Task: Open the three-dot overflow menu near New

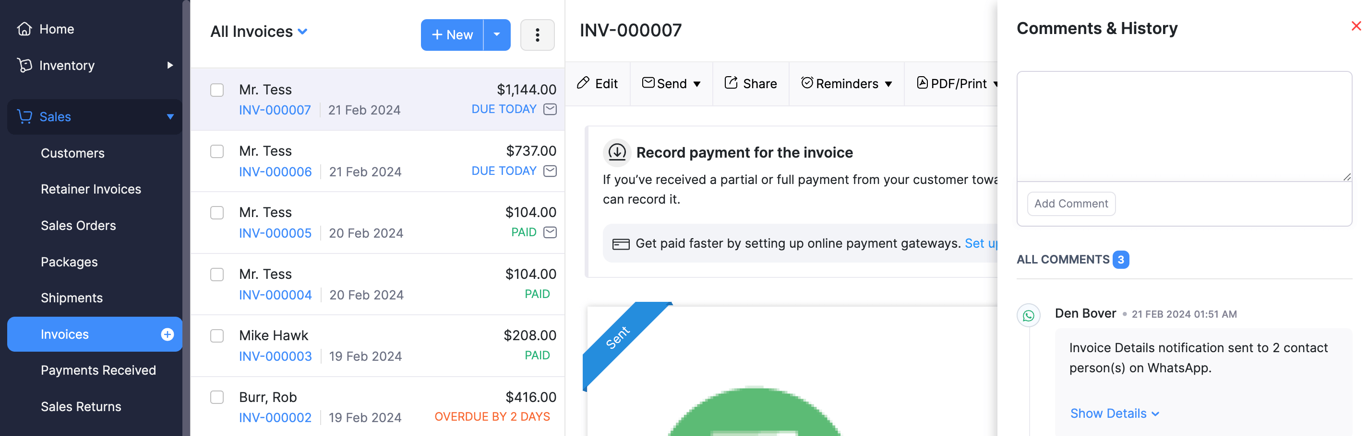Action: point(538,34)
